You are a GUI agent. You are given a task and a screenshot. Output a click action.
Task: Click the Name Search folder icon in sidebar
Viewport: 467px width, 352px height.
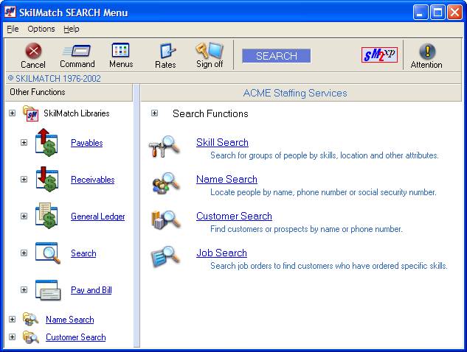[x=30, y=320]
